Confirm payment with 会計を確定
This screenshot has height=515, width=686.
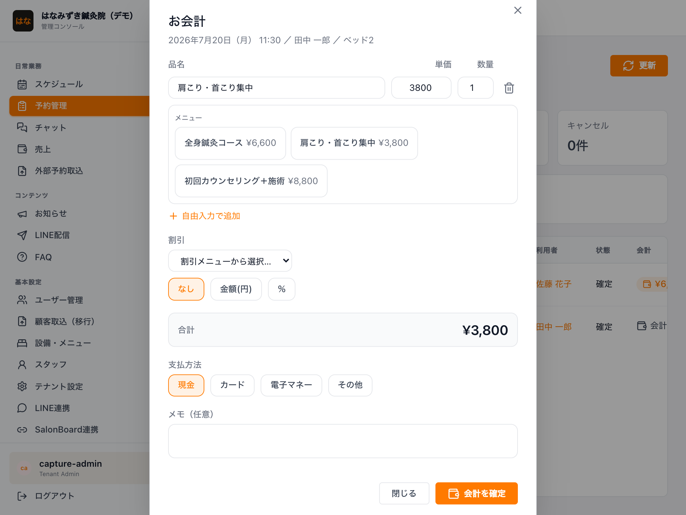pyautogui.click(x=476, y=494)
